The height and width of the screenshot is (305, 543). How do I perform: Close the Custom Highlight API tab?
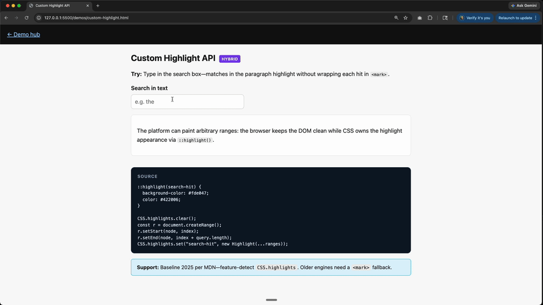[x=88, y=6]
